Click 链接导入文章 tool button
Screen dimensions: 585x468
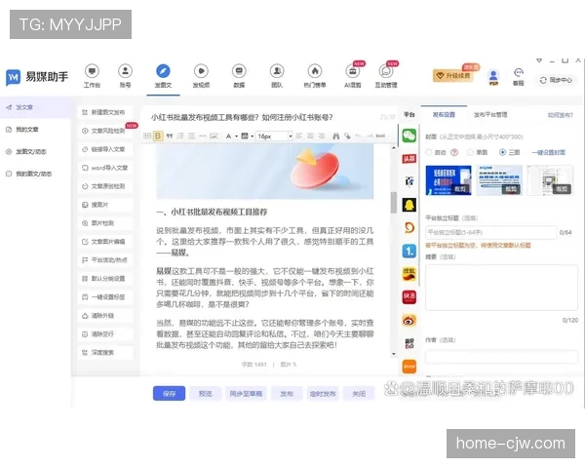point(105,149)
